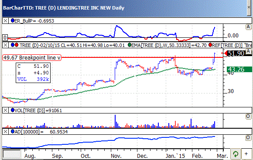Screen dimensions: 253x160
Task: Click the plus zoom button
Action: (246, 154)
